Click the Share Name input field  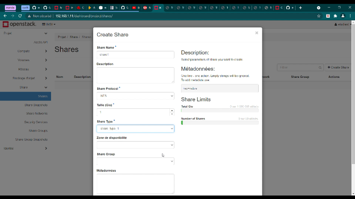(135, 55)
